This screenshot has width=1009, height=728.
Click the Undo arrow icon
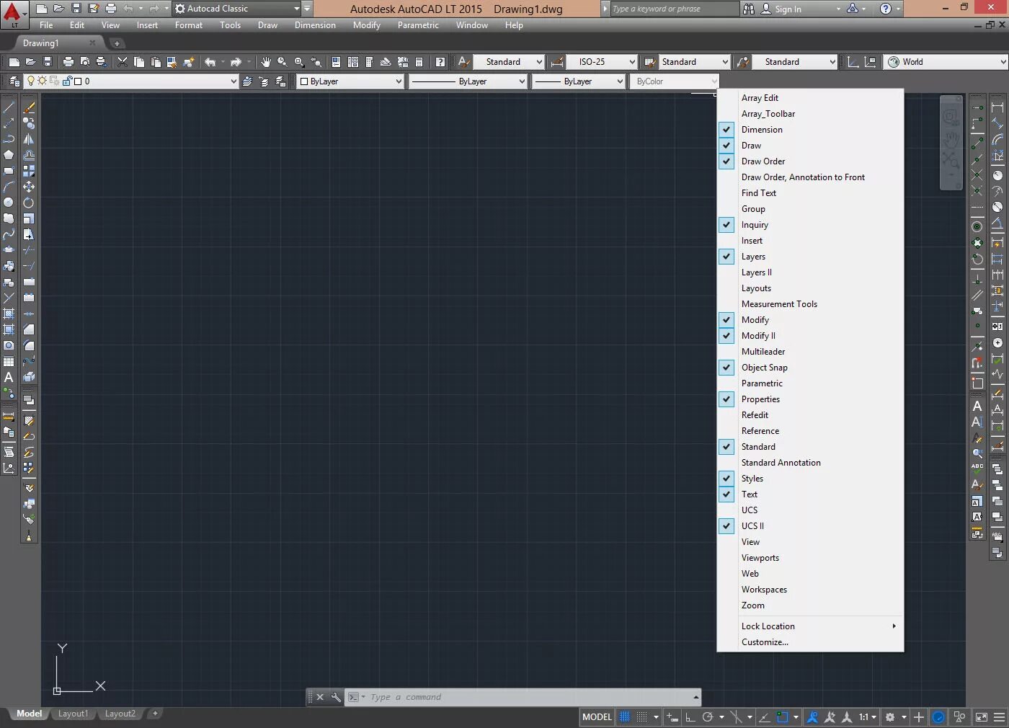[210, 62]
